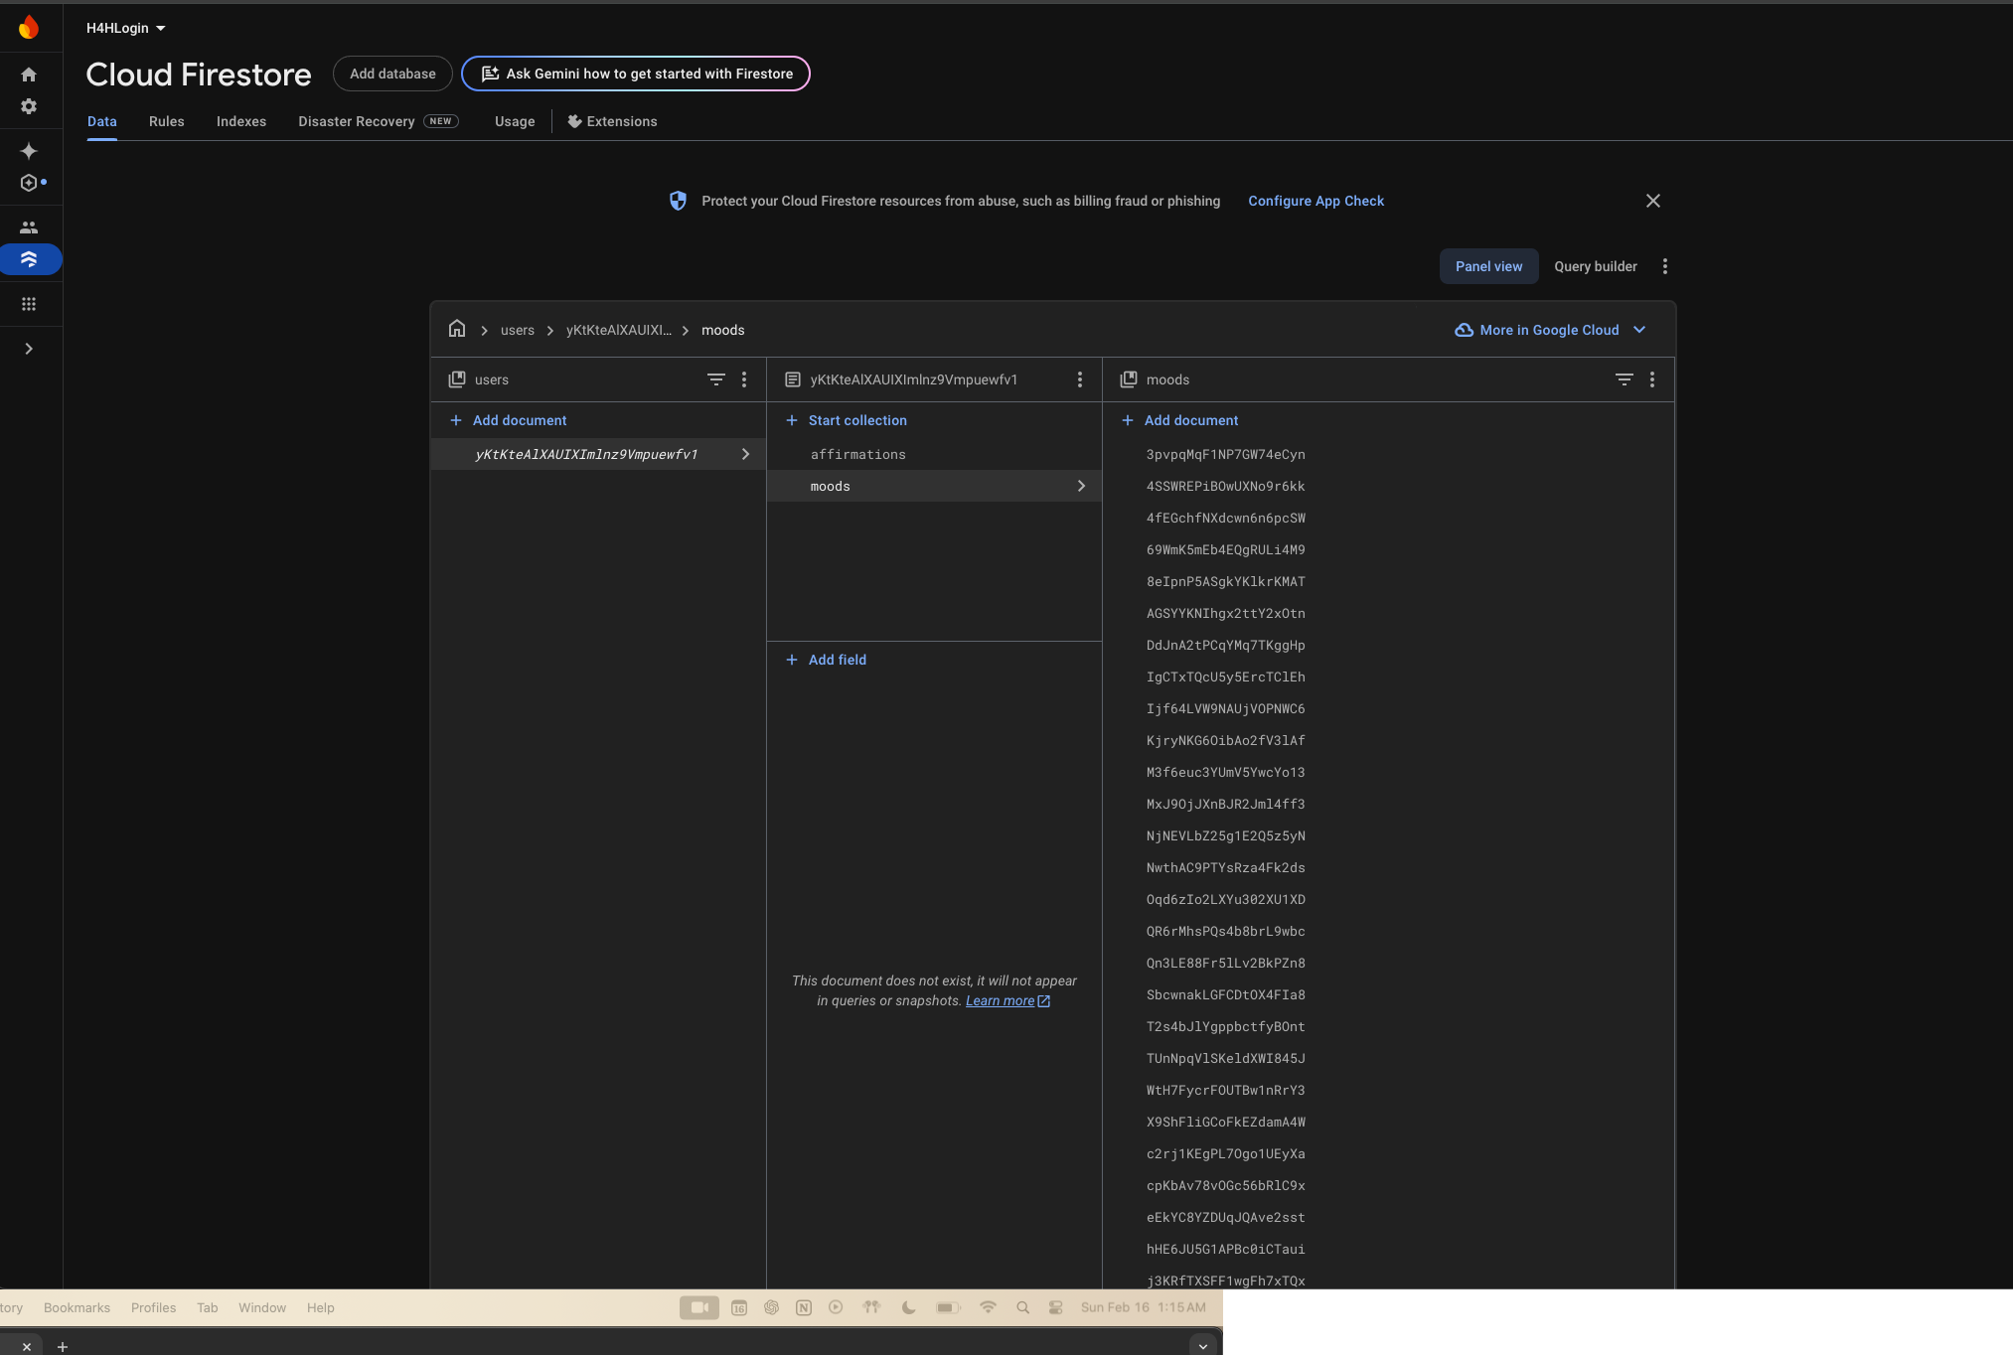This screenshot has width=2013, height=1355.
Task: Expand More in Google Cloud menu
Action: pos(1550,330)
